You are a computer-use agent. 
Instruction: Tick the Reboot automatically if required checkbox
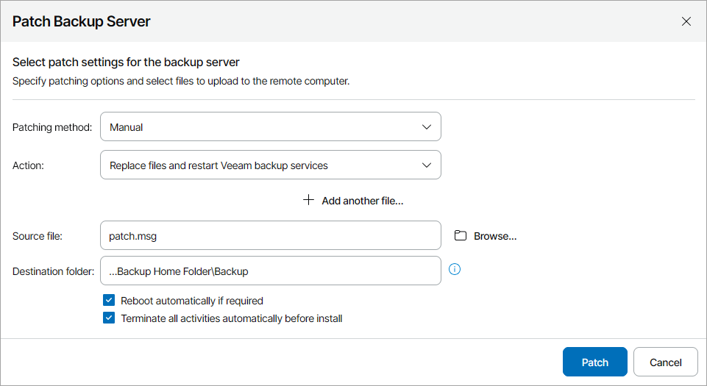[109, 300]
